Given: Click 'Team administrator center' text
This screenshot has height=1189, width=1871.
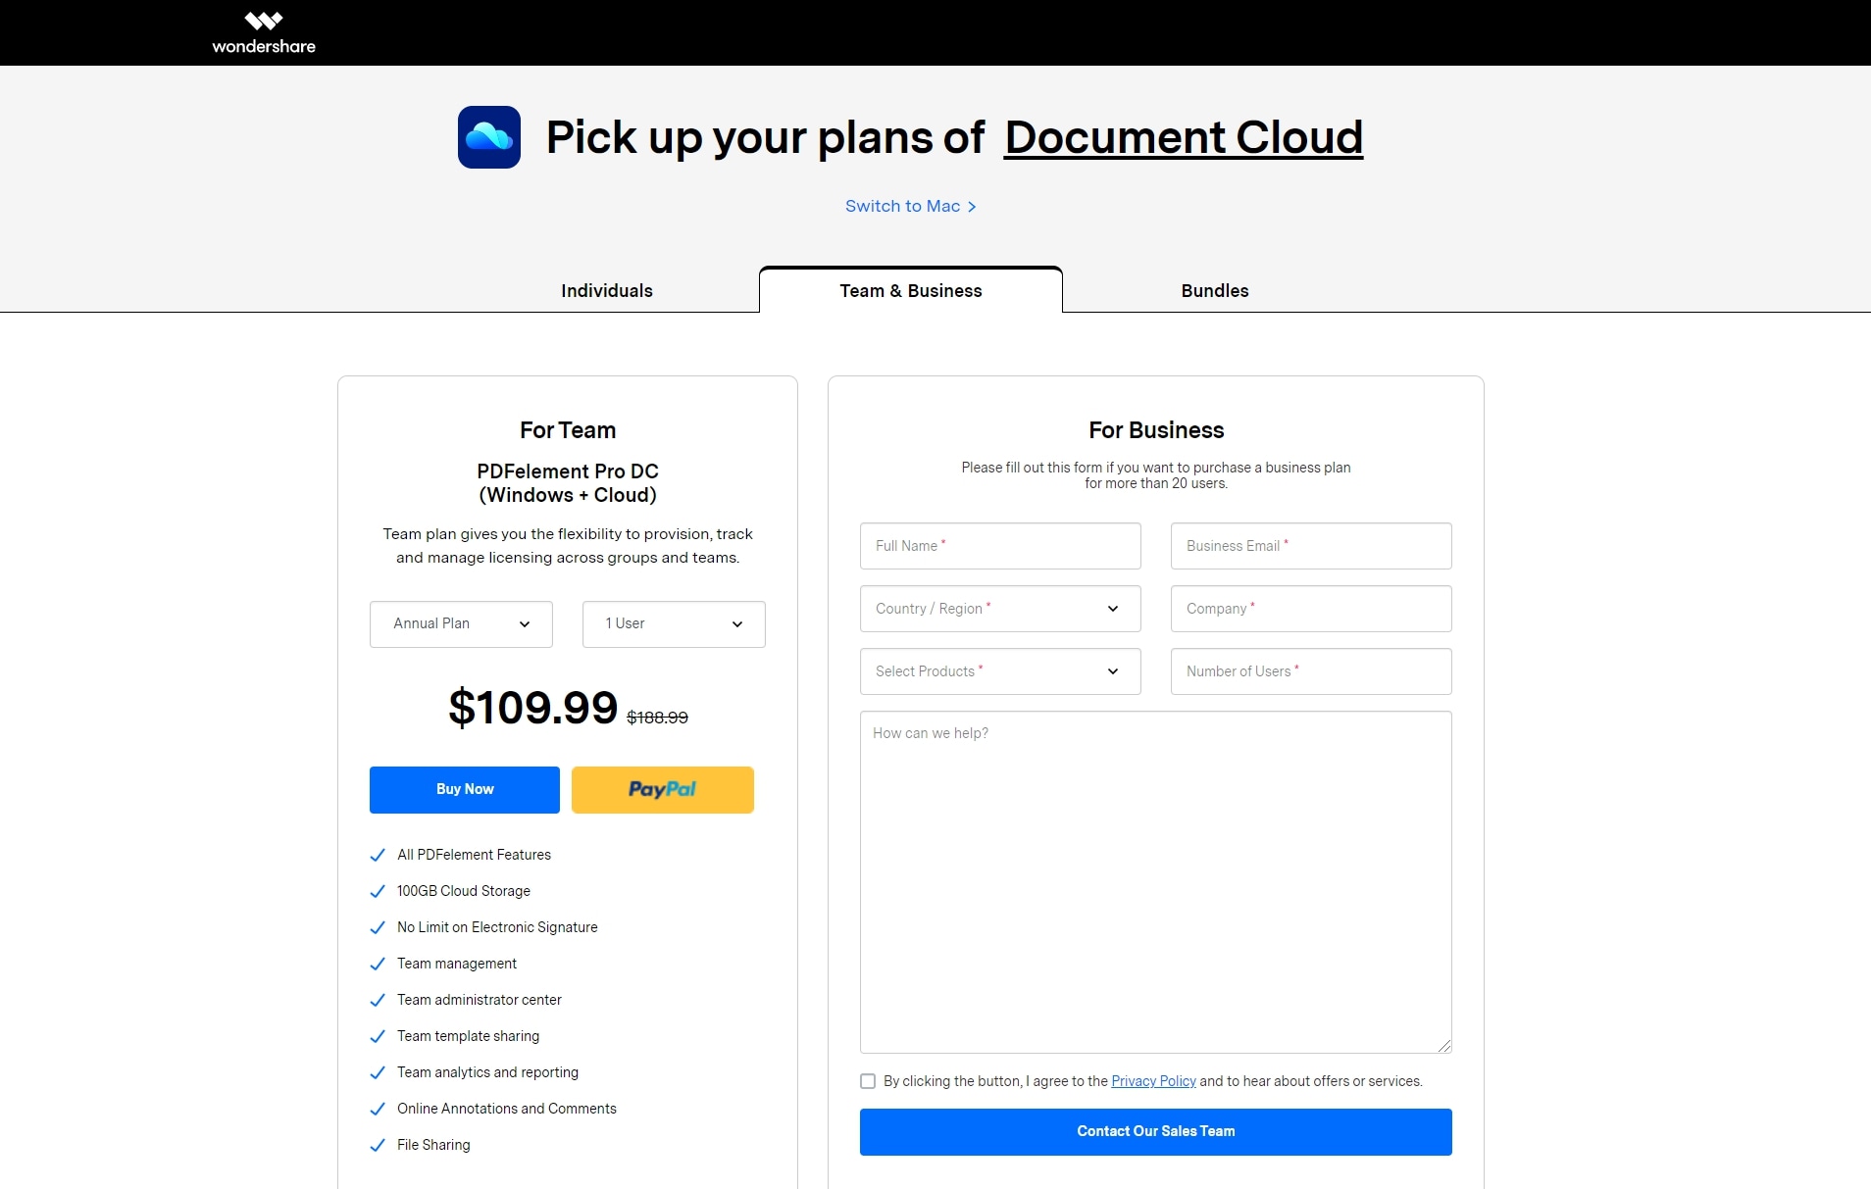Looking at the screenshot, I should coord(480,1000).
